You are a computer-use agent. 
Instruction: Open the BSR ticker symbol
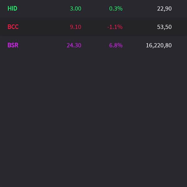tap(13, 45)
